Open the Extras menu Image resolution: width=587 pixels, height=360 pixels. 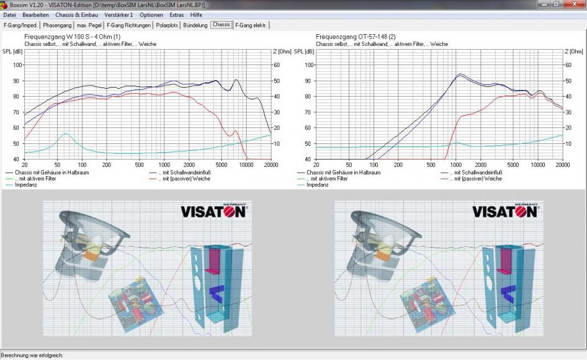pyautogui.click(x=176, y=15)
